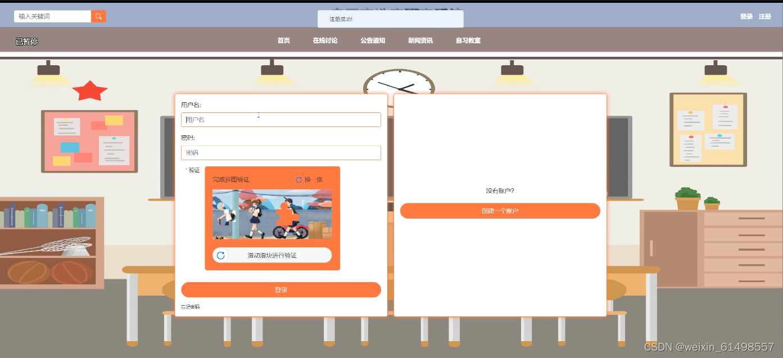Click the 忘记密码 link

click(x=191, y=307)
